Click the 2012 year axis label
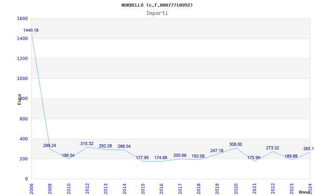Image resolution: width=314 pixels, height=196 pixels. (x=87, y=189)
